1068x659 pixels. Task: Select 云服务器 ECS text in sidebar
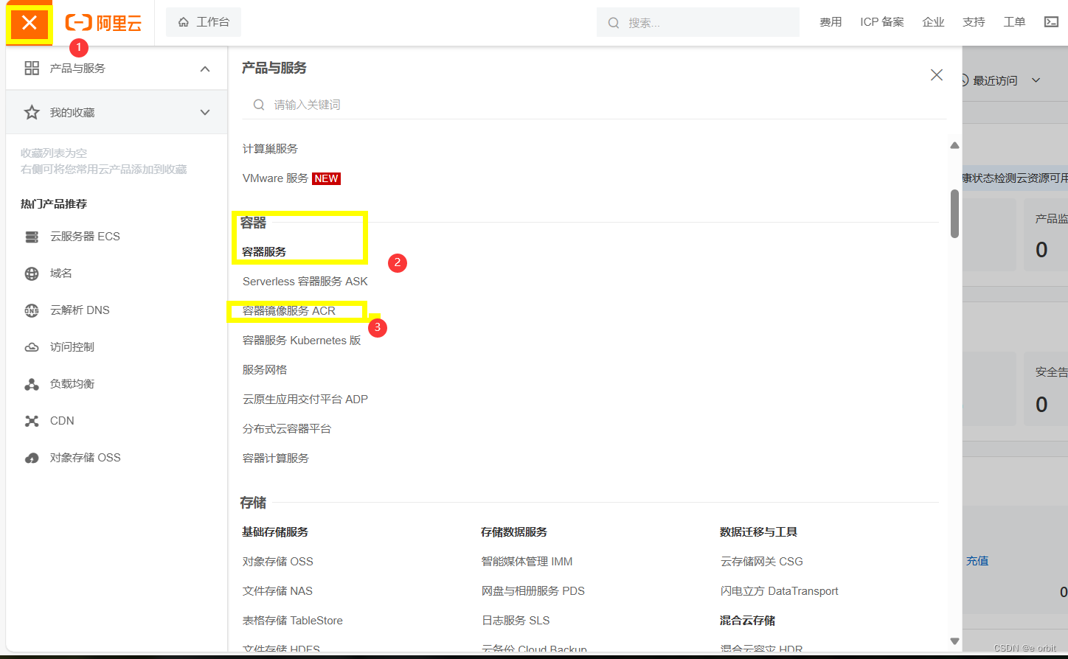85,237
